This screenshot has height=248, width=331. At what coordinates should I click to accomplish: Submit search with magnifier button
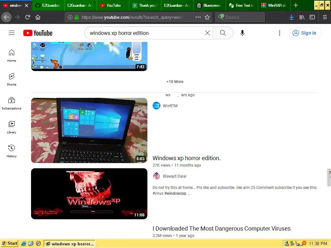click(x=223, y=33)
